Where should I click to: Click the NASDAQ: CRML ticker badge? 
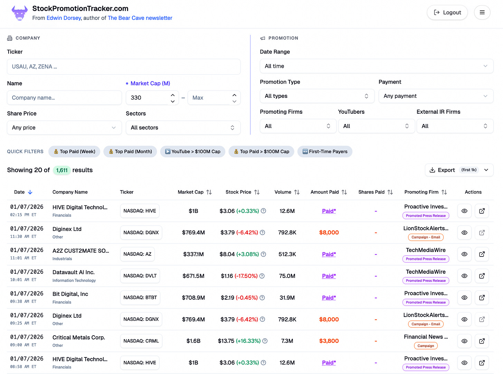[141, 341]
